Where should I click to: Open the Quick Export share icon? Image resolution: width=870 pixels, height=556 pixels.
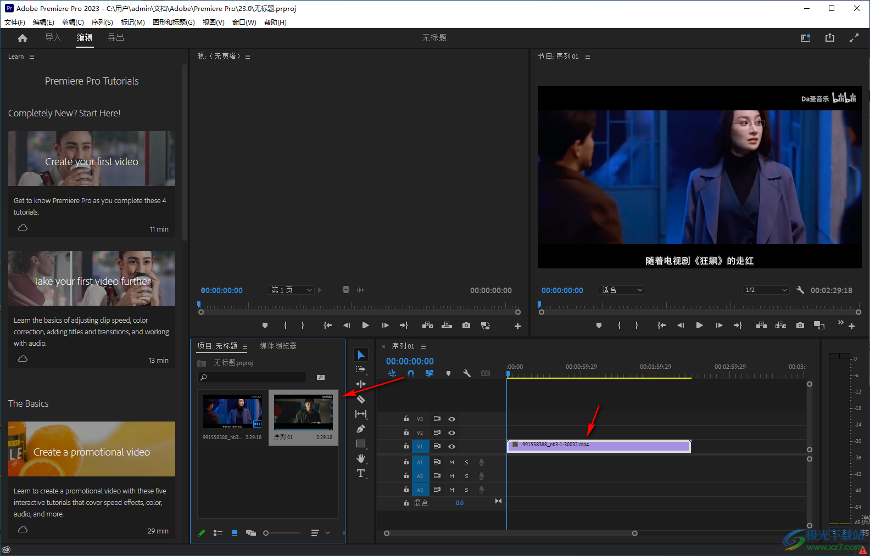click(830, 38)
